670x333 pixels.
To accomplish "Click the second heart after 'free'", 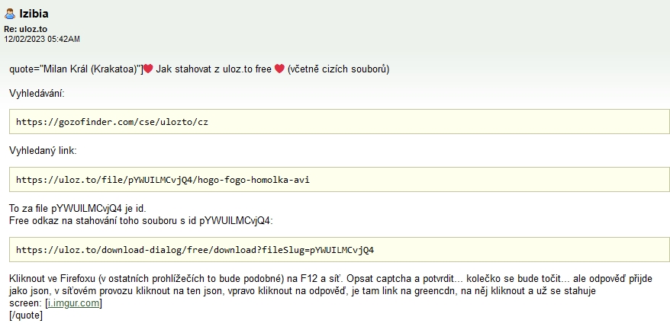I will click(x=279, y=69).
